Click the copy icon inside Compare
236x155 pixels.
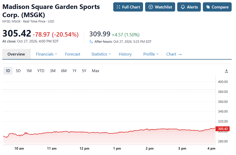(208, 7)
